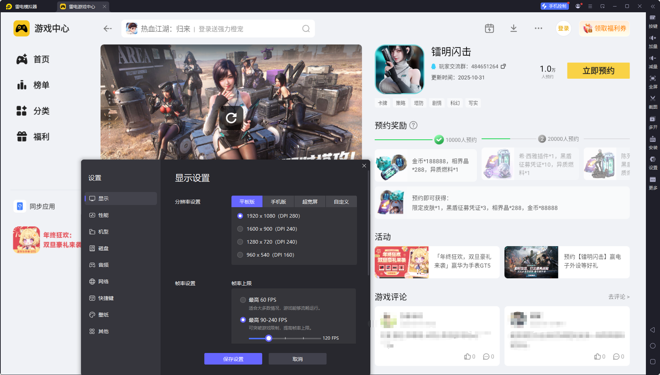Go to 首页 in the game center sidebar
This screenshot has height=375, width=660.
point(33,59)
